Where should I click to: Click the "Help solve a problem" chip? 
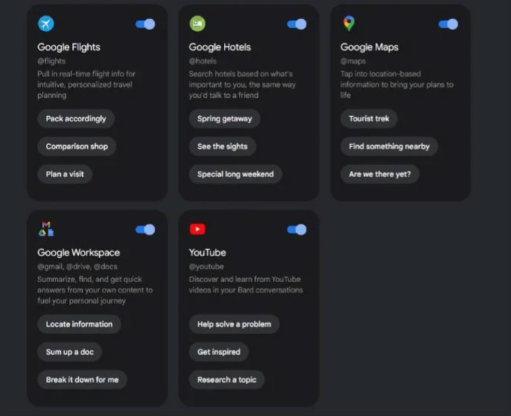[234, 324]
